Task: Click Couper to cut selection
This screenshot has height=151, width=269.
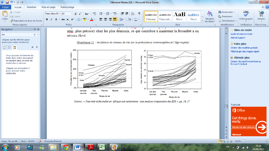Action: 15,12
